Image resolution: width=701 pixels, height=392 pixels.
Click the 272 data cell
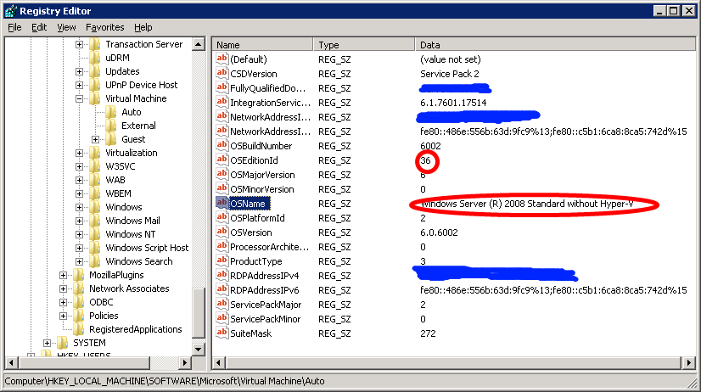tap(428, 333)
